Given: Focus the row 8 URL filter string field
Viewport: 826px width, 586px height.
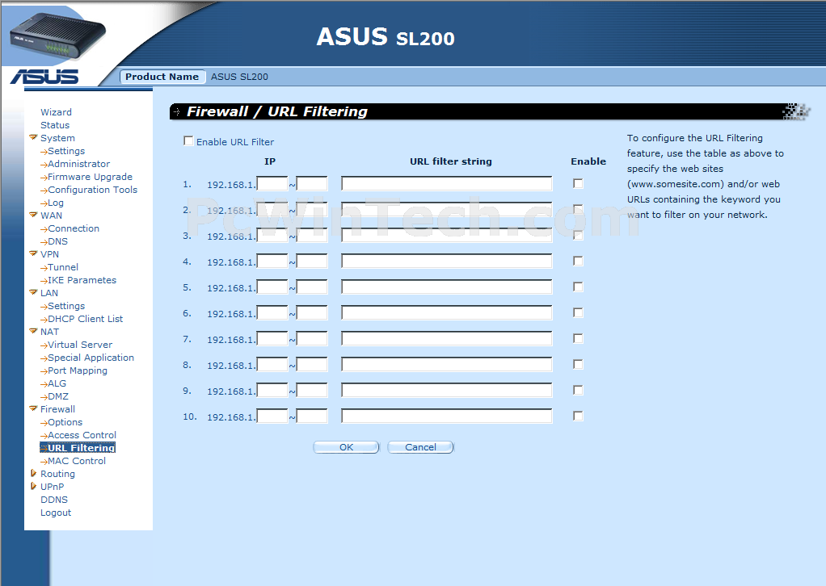Looking at the screenshot, I should point(447,364).
